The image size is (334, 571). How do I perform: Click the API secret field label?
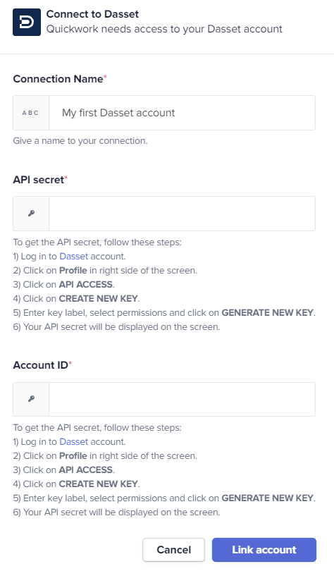click(x=39, y=180)
